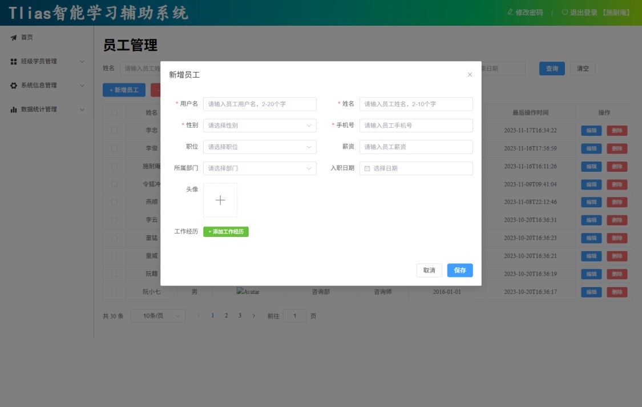Click the 姓名 search input behind dialog
This screenshot has width=642, height=407.
(140, 68)
